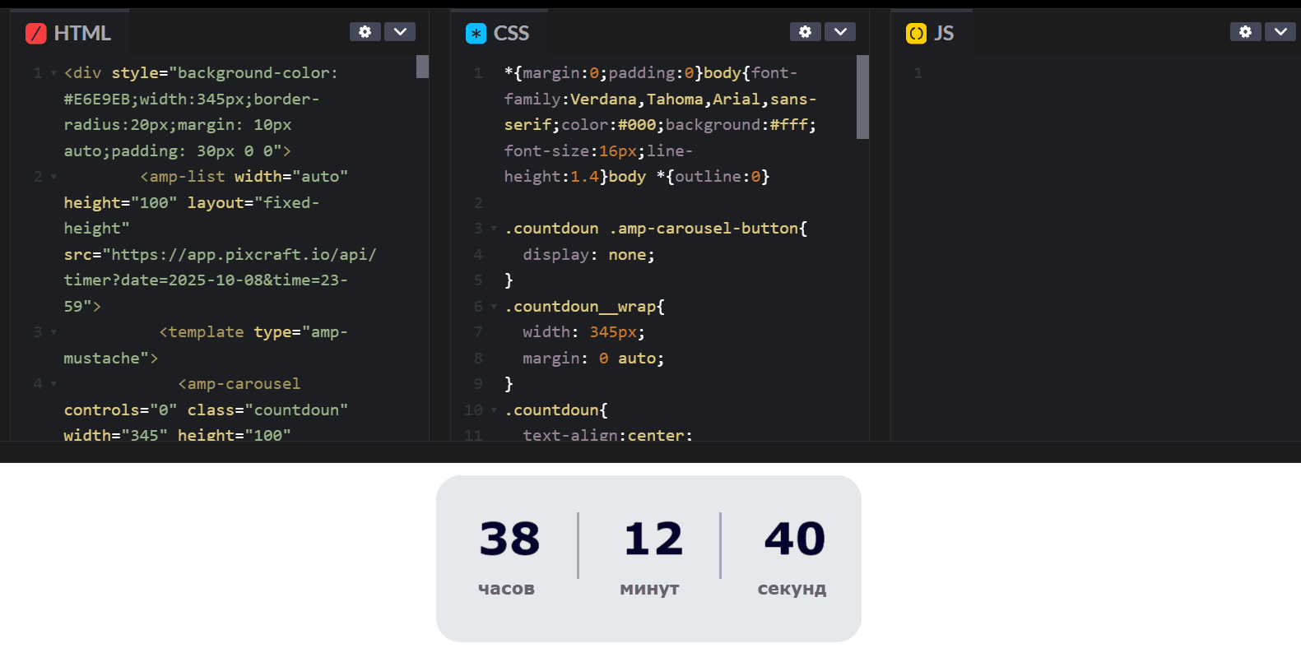Select the HTML panel title text
Screen dimensions: 1301x648
[x=81, y=34]
